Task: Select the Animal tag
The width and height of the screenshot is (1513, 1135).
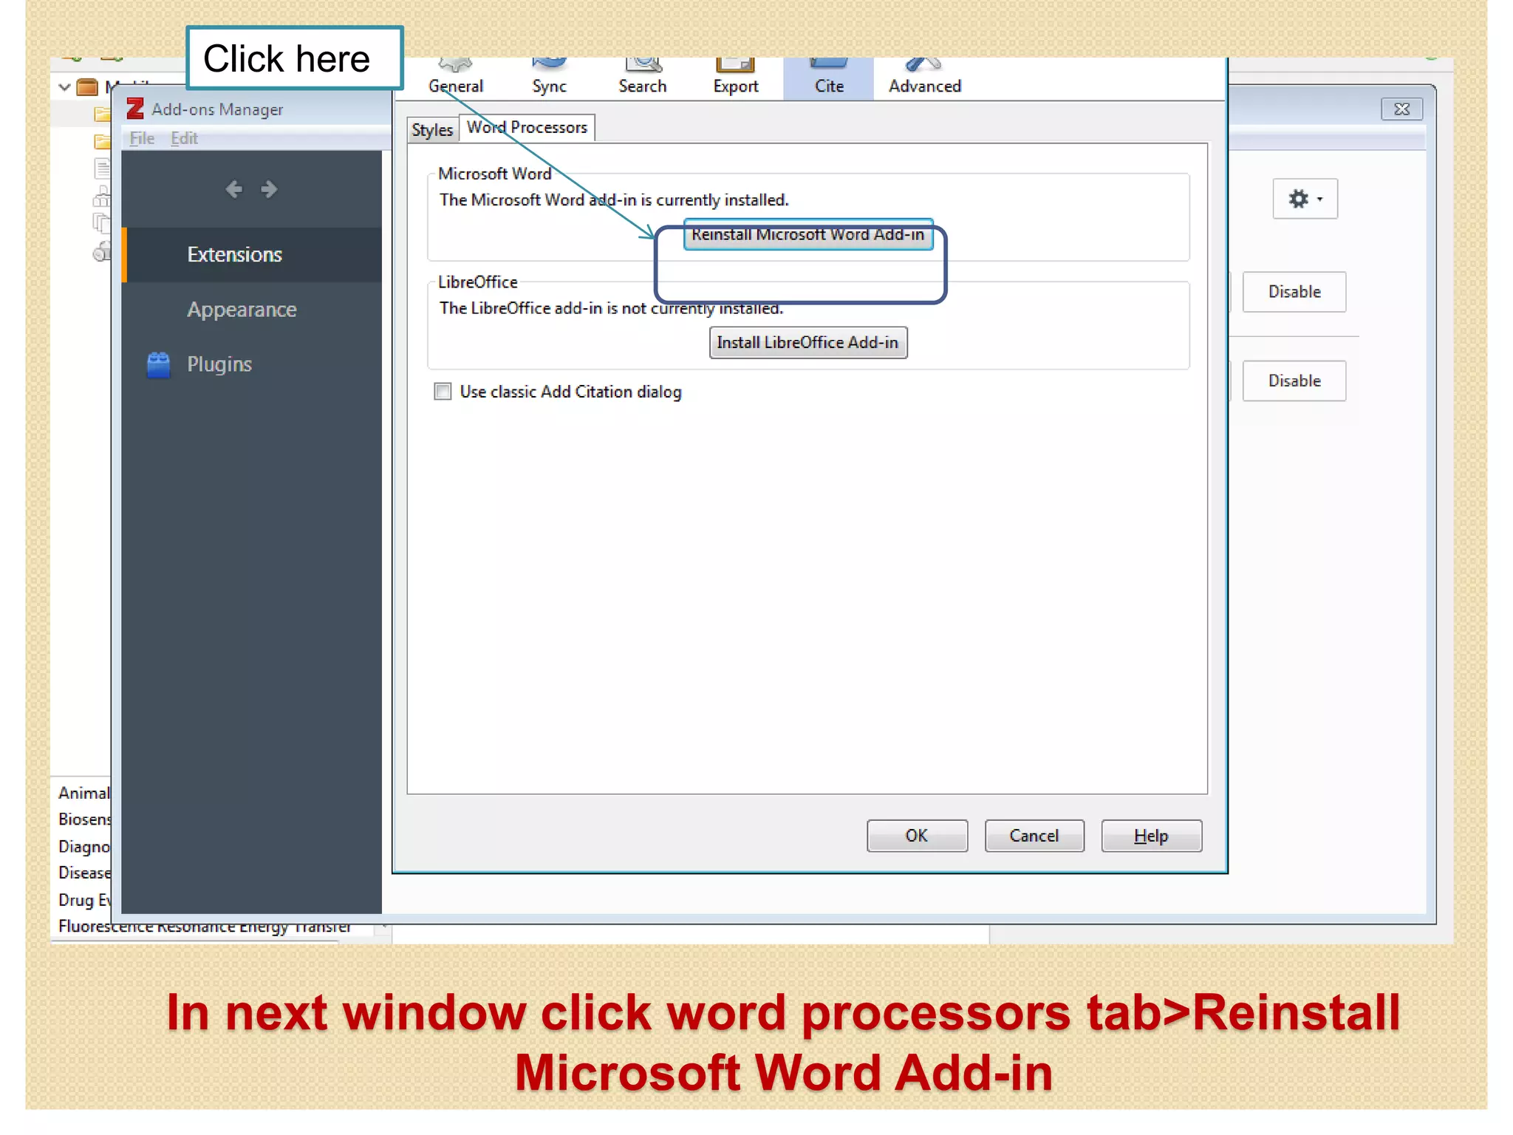Action: click(84, 793)
